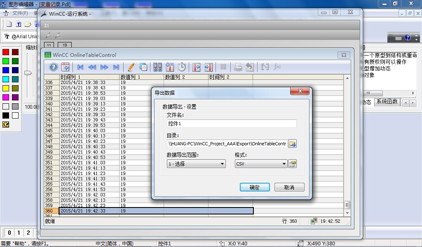422x247 pixels.
Task: Click the export data icon
Action: point(250,67)
